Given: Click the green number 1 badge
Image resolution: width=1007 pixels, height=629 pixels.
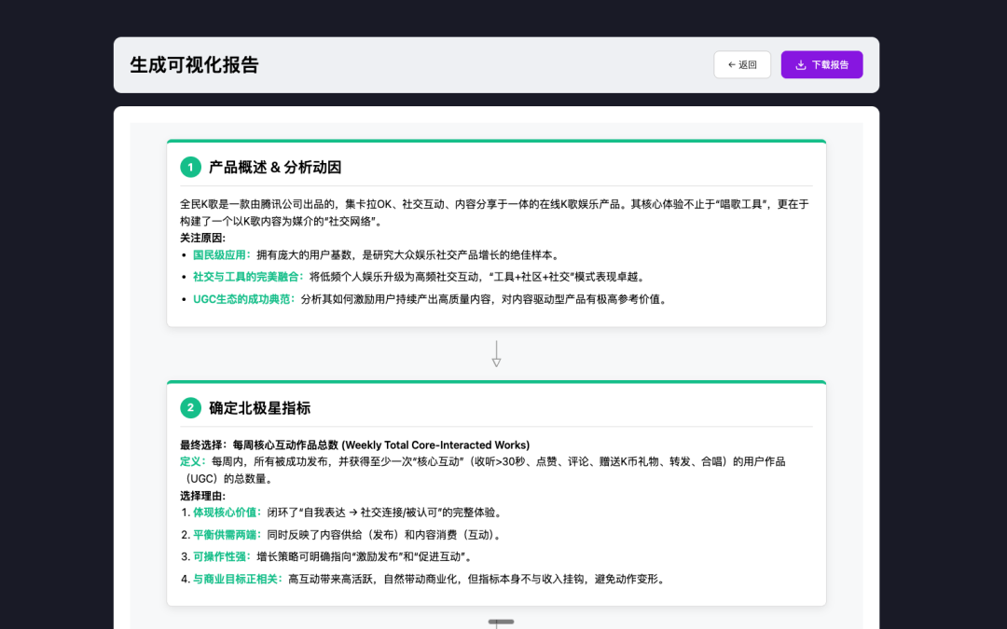Looking at the screenshot, I should pyautogui.click(x=190, y=167).
